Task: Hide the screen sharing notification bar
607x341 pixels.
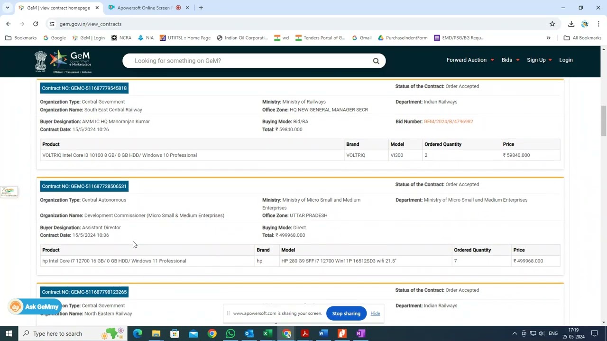Action: click(375, 314)
